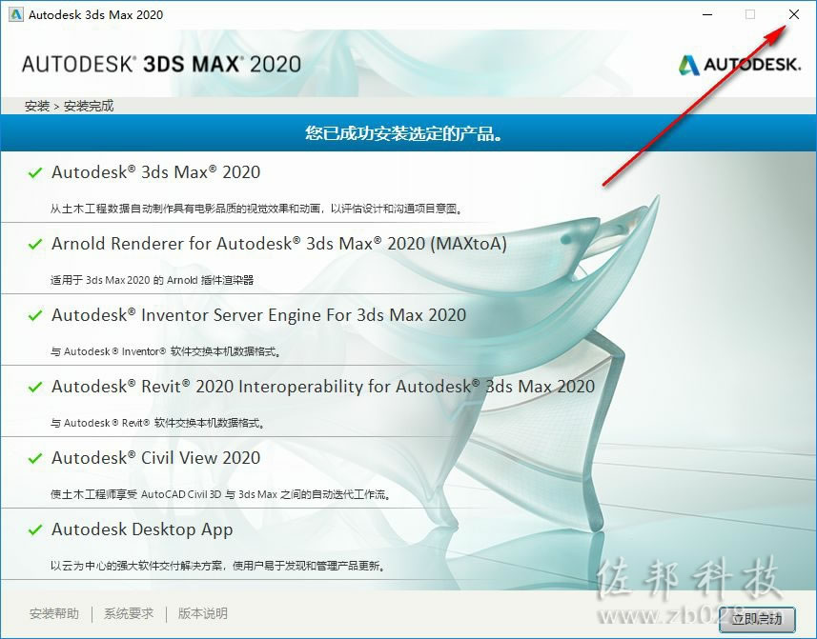Open the 版本说明 link
817x639 pixels.
pos(203,613)
